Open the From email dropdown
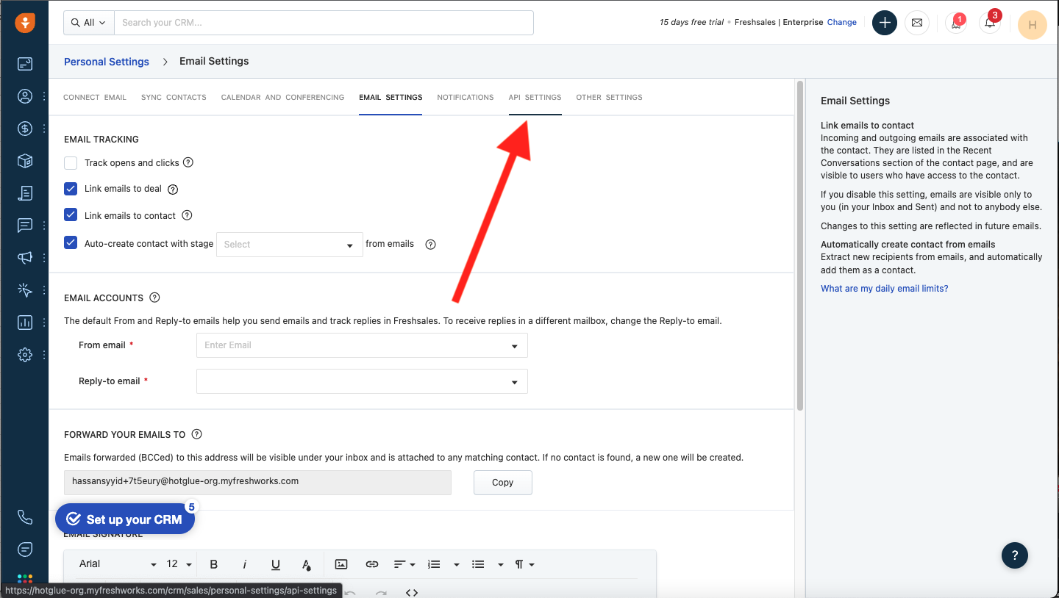Viewport: 1059px width, 598px height. click(362, 345)
